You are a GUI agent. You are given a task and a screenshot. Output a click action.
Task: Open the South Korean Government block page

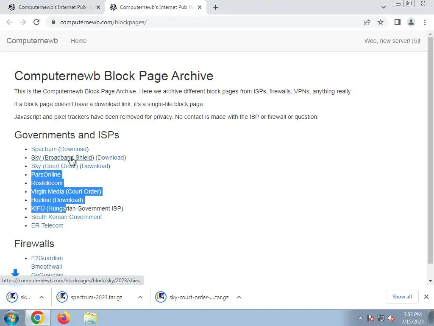click(67, 217)
